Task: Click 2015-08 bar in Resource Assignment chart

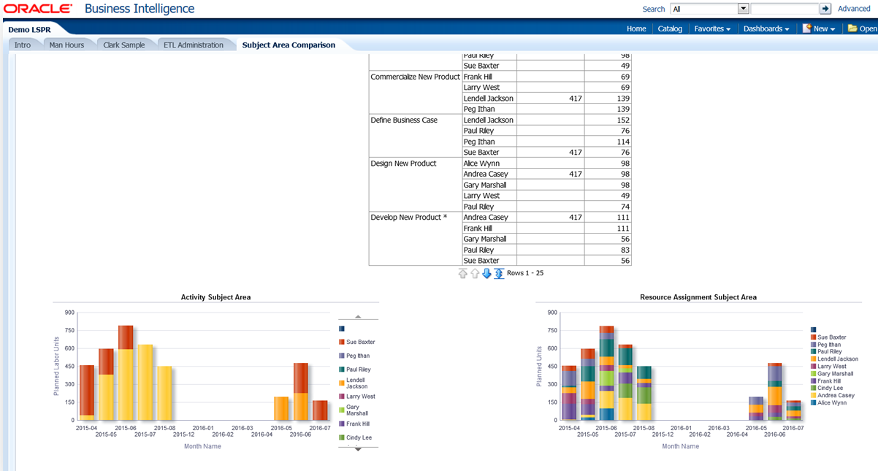Action: [644, 393]
